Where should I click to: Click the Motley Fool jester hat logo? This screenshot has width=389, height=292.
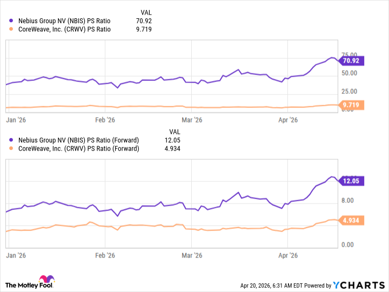49,279
